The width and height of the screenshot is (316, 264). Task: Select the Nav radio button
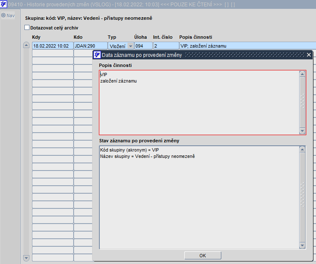tap(3, 15)
